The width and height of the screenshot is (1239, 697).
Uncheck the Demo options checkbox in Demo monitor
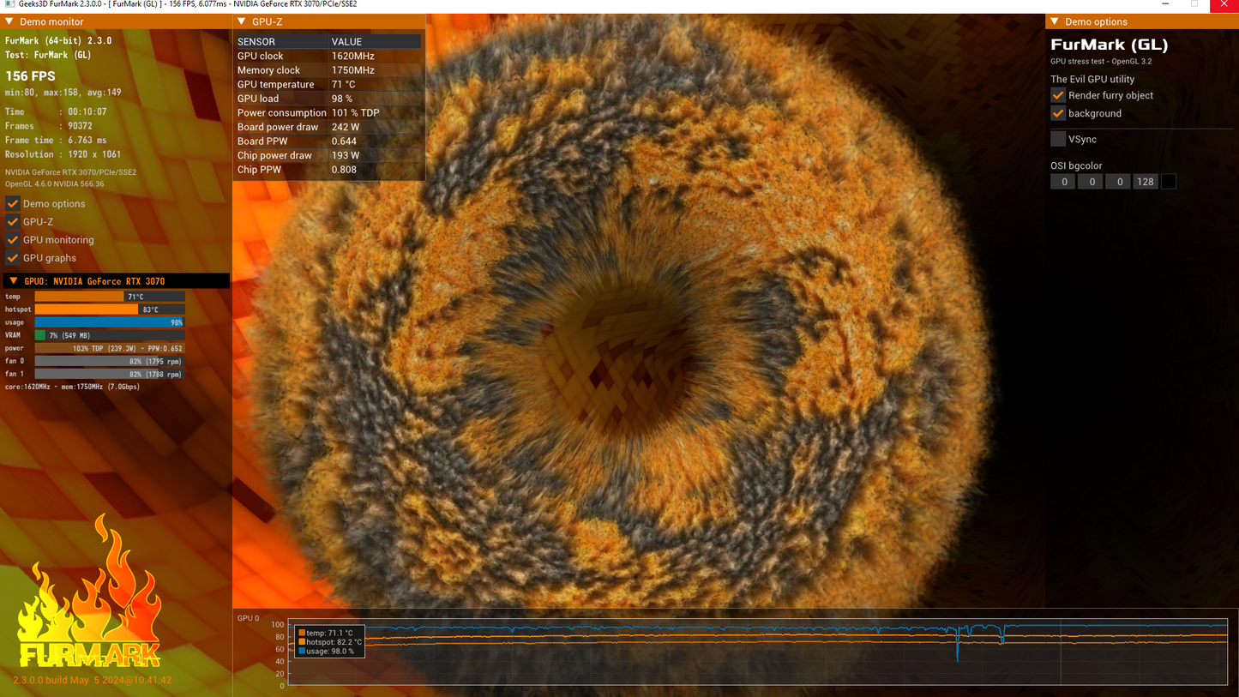[x=13, y=204]
